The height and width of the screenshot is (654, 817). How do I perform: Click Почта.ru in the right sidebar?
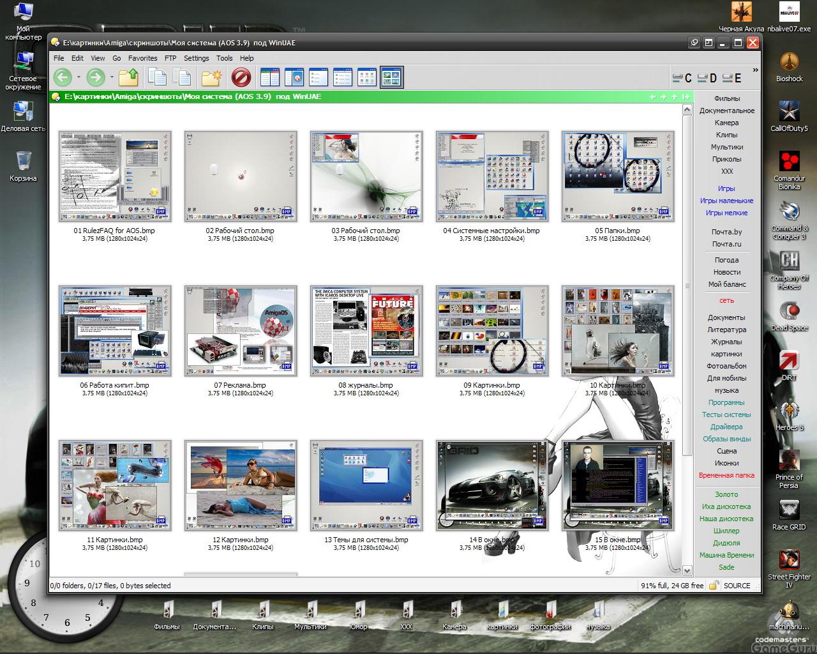(x=727, y=244)
